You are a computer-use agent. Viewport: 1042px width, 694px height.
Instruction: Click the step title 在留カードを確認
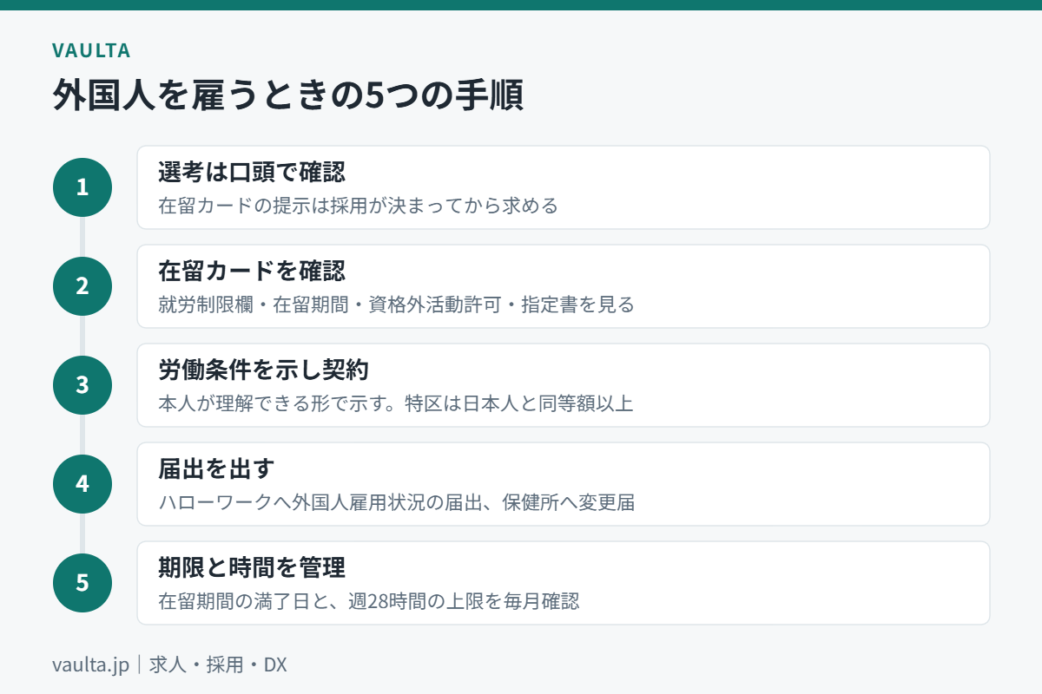click(252, 271)
